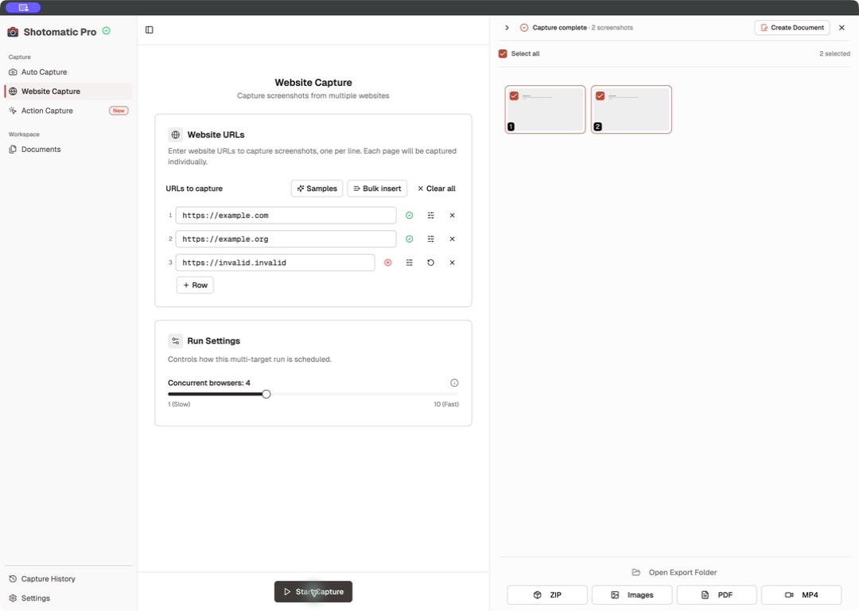
Task: Open Capture History
Action: [68, 578]
